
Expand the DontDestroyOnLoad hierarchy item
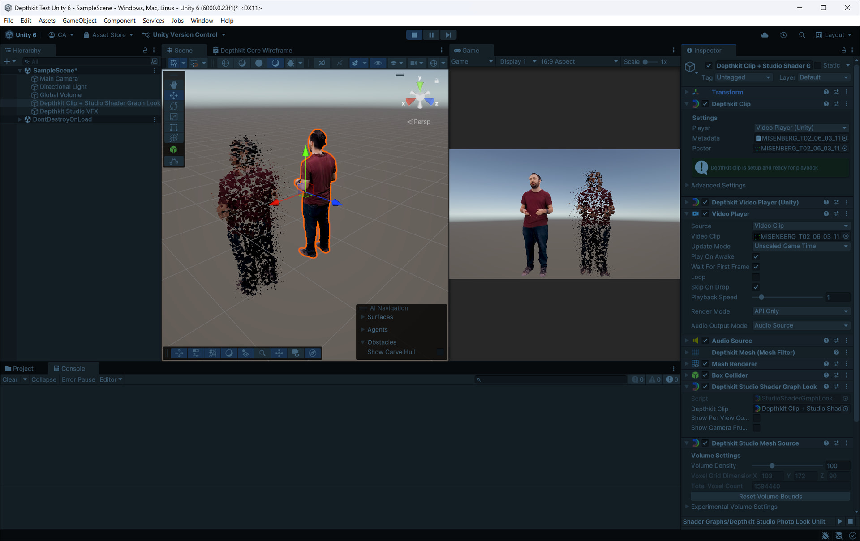click(20, 119)
